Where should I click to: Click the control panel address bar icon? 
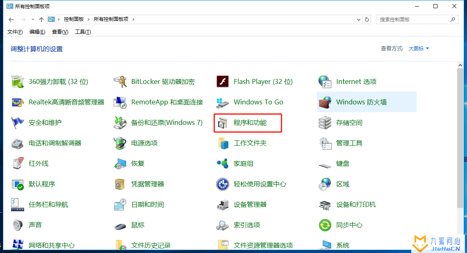(51, 19)
